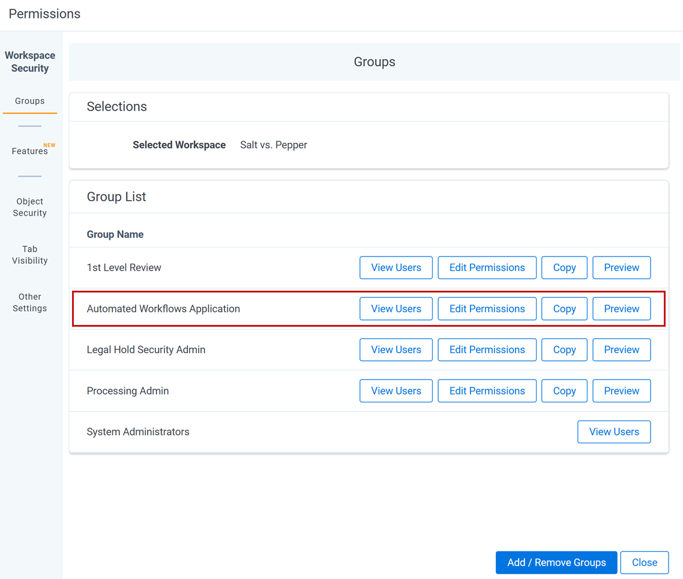The height and width of the screenshot is (579, 683).
Task: Edit Permissions for 1st Level Review
Action: 487,268
